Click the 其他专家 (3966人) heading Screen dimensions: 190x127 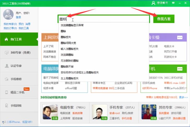click(x=172, y=107)
